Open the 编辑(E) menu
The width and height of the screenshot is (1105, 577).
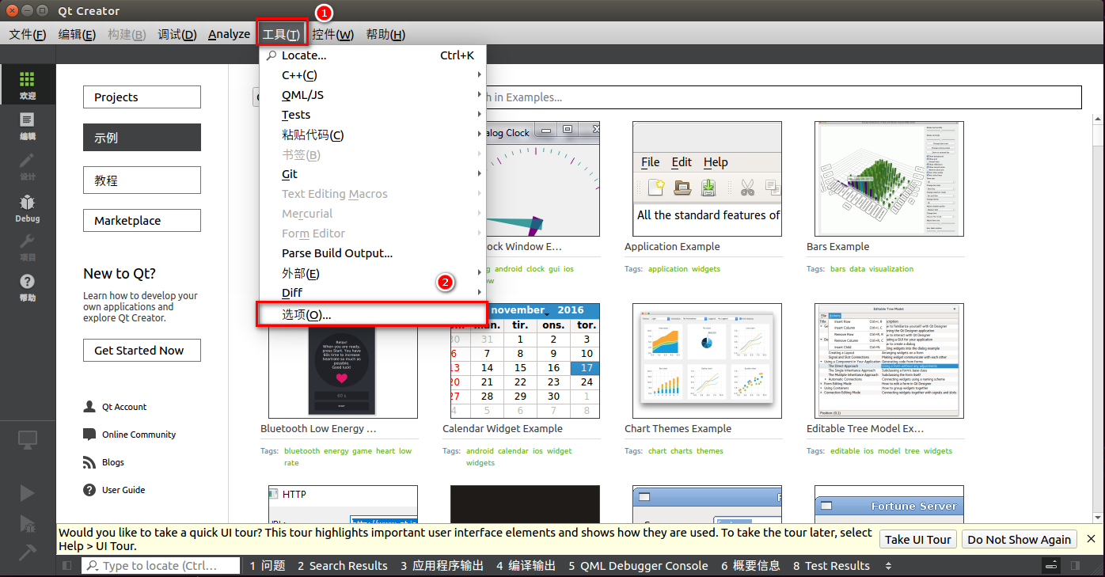tap(77, 34)
